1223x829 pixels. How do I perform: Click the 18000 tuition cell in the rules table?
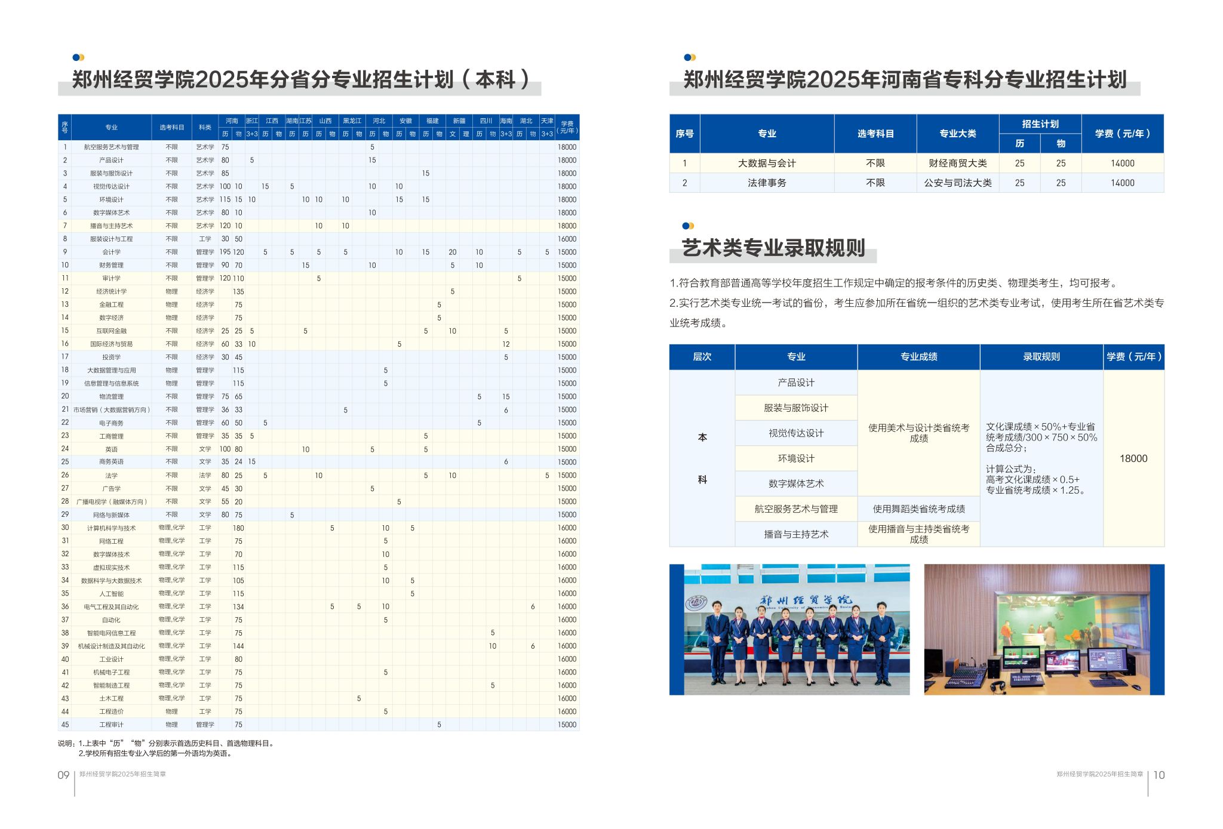pos(1135,458)
